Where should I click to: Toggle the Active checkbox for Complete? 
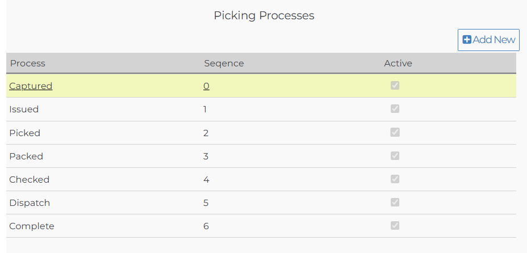(395, 225)
